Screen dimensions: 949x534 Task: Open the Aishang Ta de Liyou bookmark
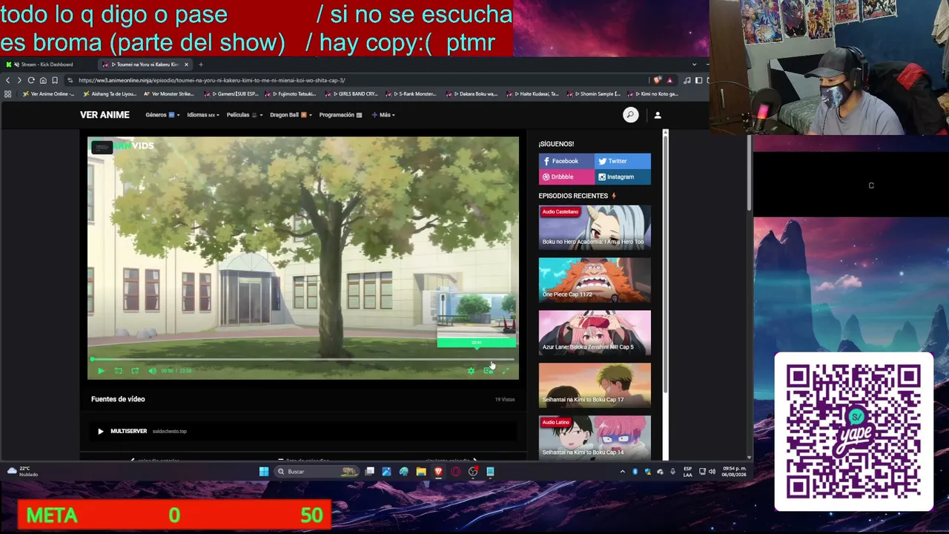point(109,94)
